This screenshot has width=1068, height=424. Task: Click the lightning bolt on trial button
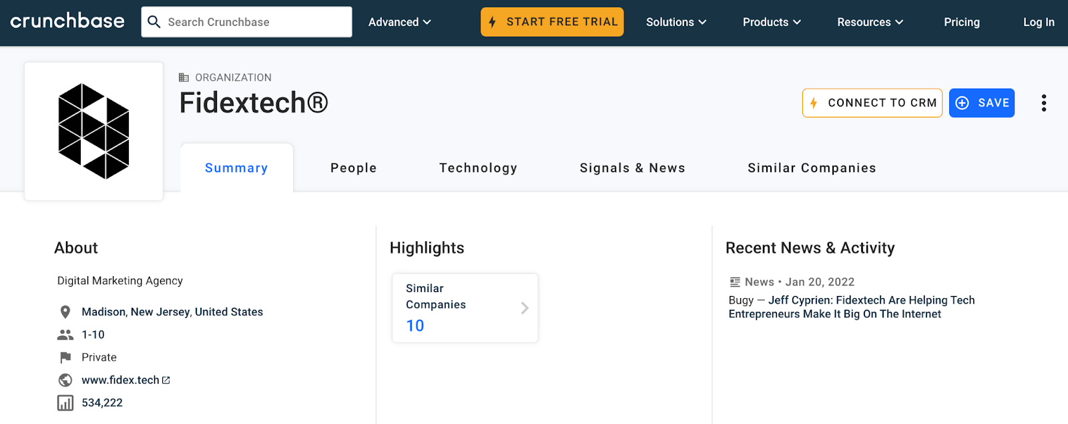click(x=493, y=22)
